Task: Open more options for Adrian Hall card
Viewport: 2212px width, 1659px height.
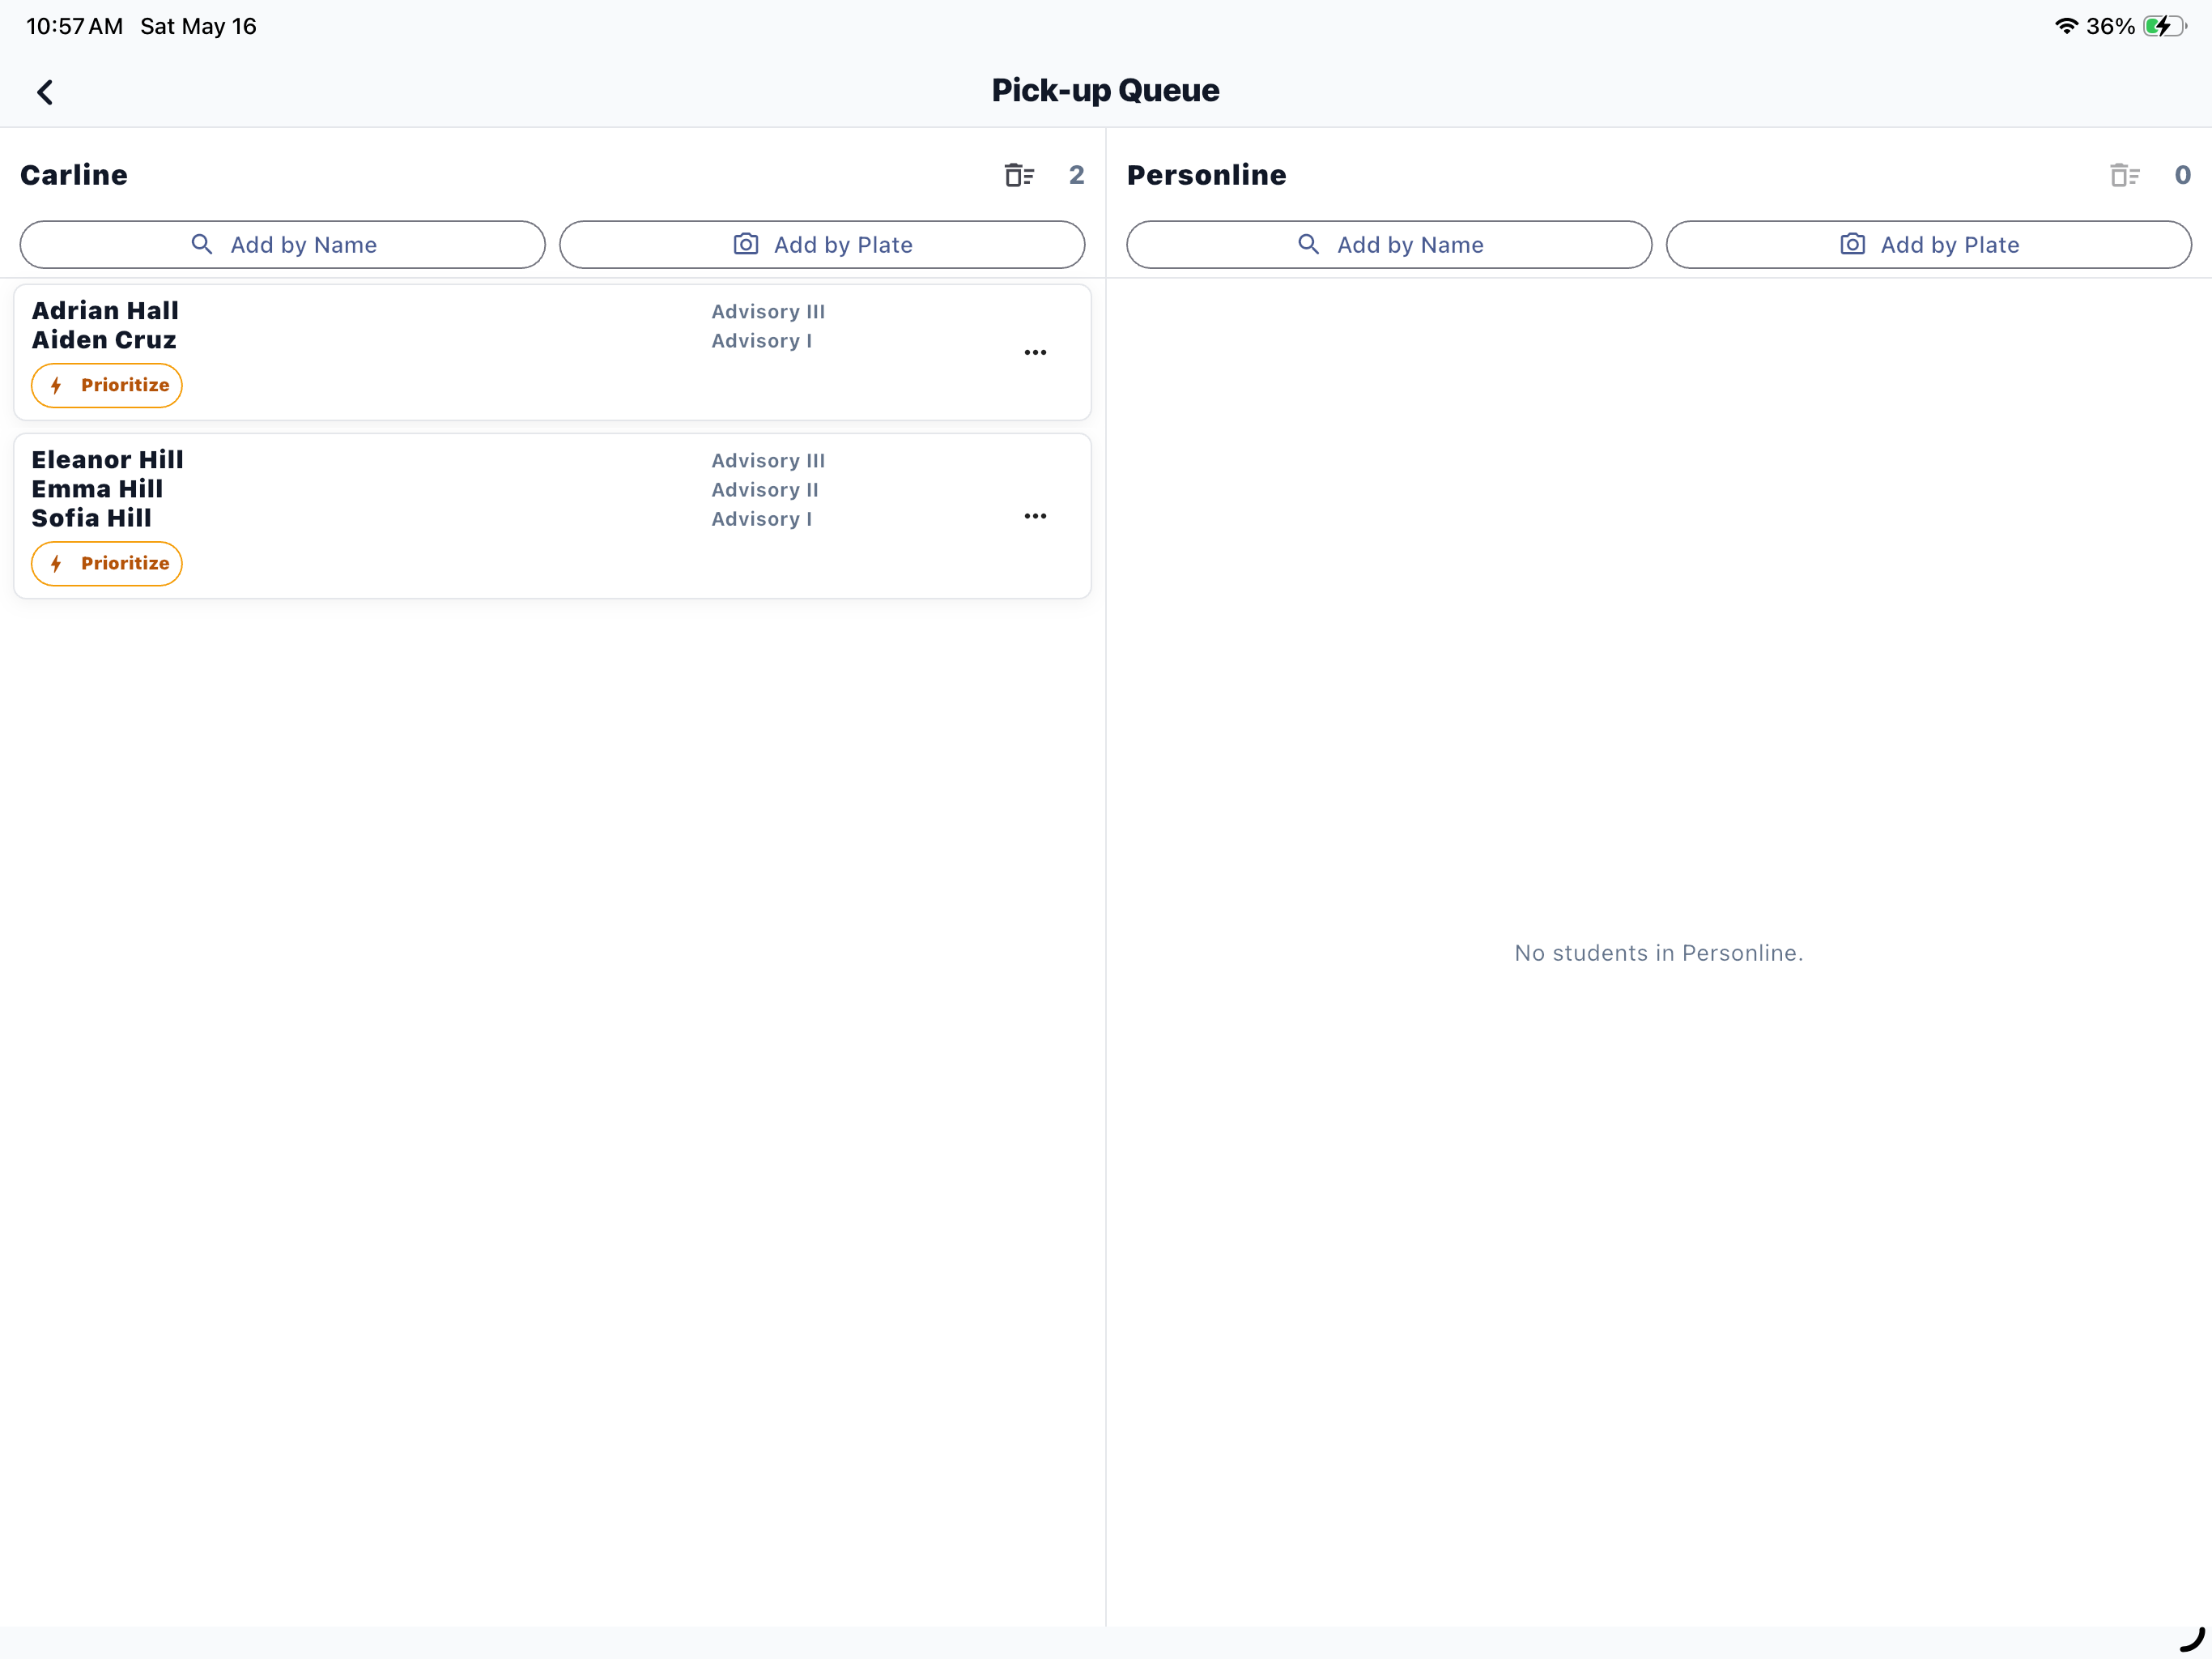Action: click(x=1035, y=352)
